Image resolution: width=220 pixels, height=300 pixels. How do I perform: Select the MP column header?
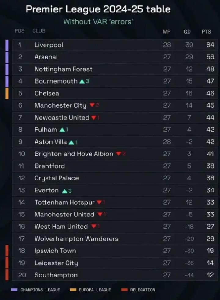click(167, 31)
